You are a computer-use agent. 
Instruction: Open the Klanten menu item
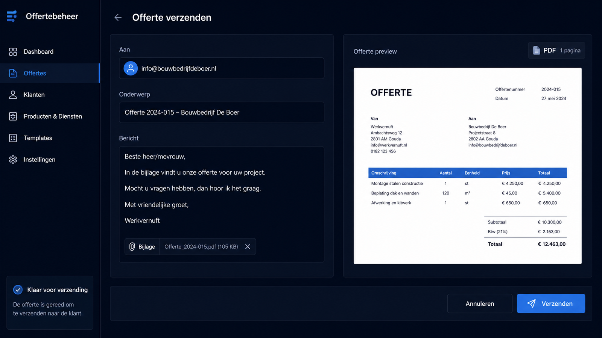coord(50,95)
